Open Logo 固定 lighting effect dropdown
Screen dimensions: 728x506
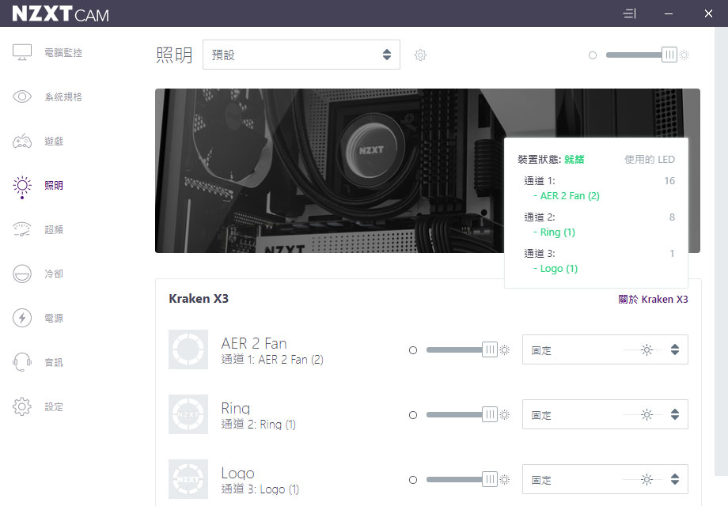(605, 479)
